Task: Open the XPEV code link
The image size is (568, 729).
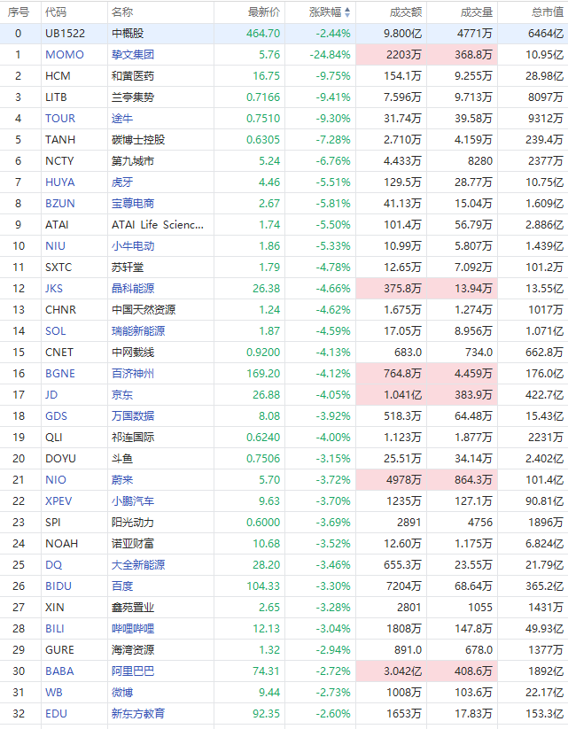Action: pos(58,501)
